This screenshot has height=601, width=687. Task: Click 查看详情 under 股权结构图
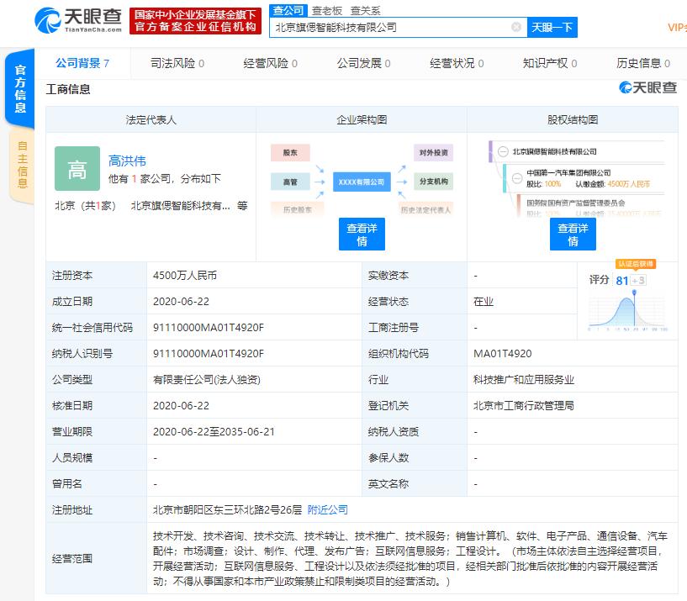[573, 234]
